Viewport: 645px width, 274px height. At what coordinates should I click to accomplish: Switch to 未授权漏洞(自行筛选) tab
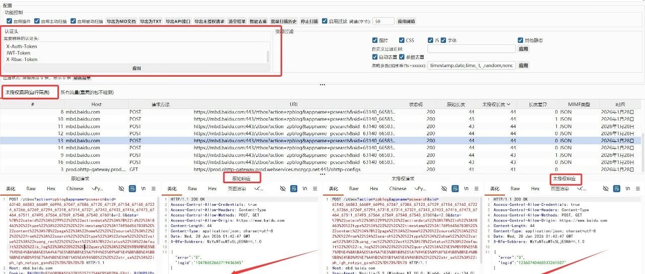(x=27, y=92)
